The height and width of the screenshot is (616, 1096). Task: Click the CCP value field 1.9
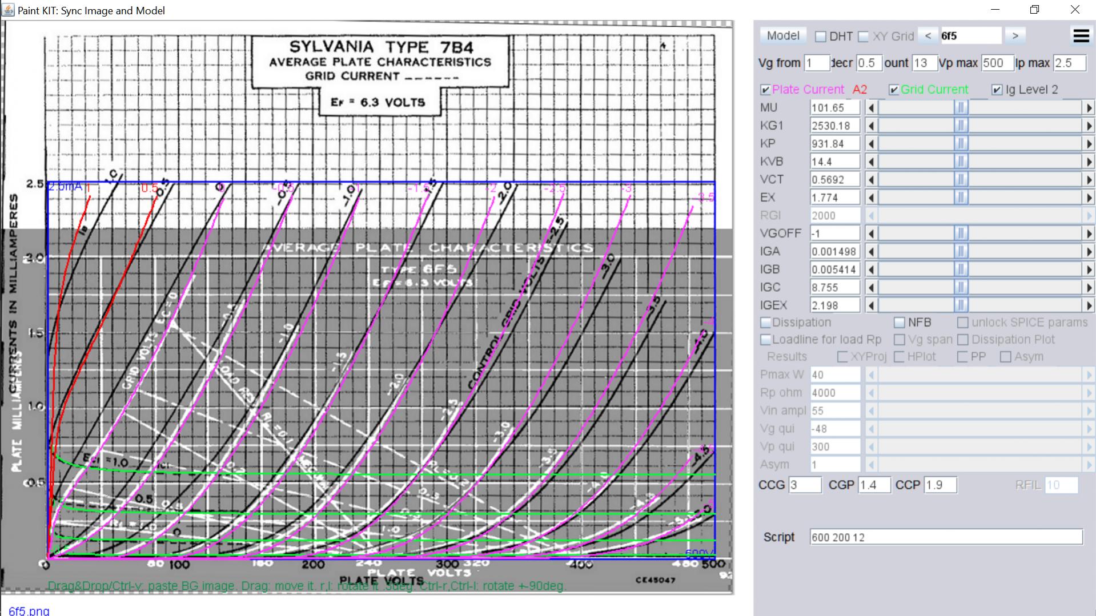point(941,485)
